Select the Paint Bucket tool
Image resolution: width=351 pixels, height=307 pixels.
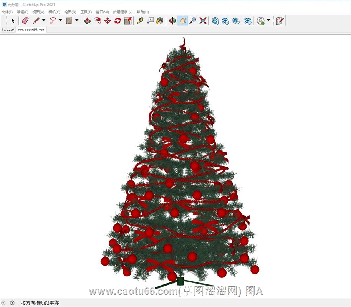pos(159,21)
